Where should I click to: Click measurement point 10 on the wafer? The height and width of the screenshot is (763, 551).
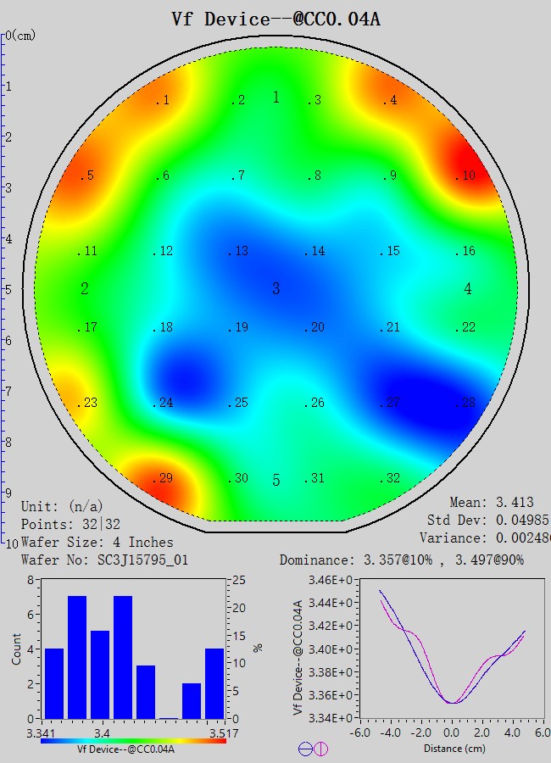465,176
